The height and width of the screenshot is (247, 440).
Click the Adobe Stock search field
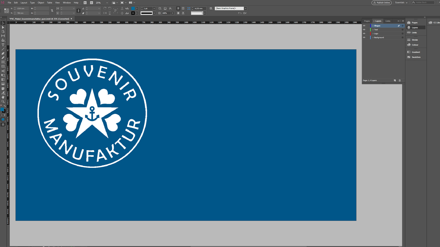coord(425,3)
